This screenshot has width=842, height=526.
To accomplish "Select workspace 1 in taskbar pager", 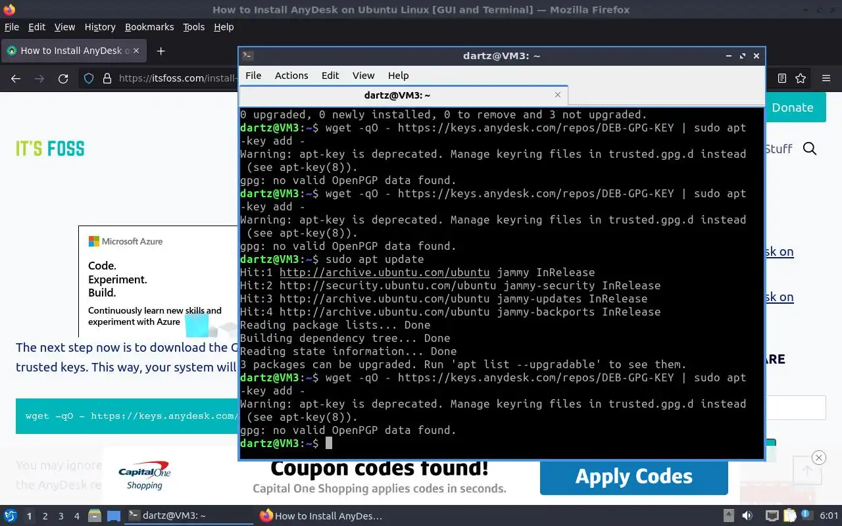I will [30, 516].
